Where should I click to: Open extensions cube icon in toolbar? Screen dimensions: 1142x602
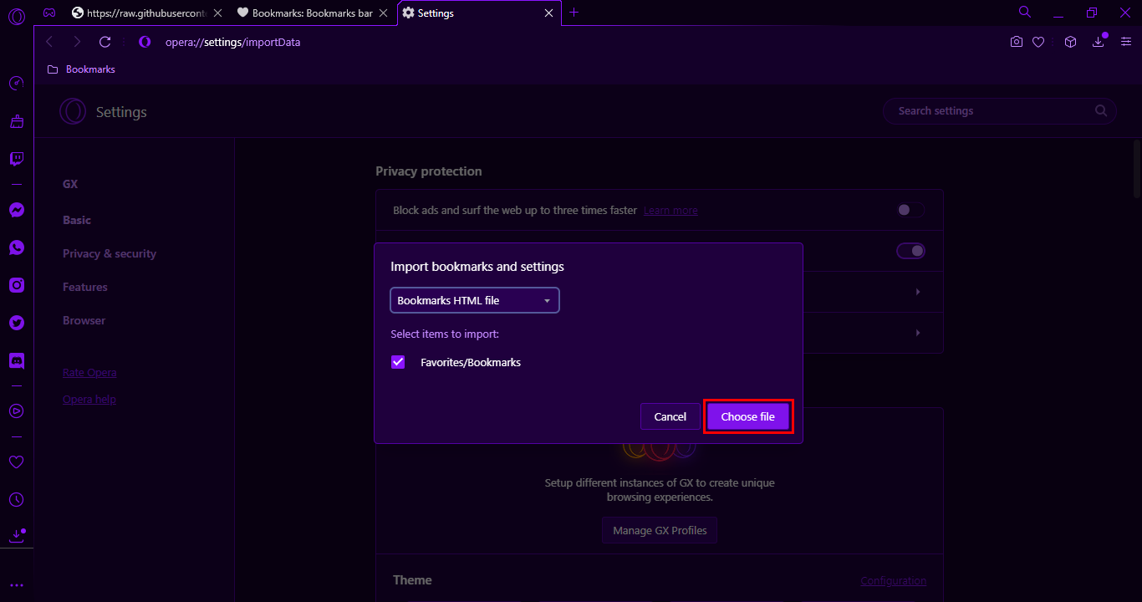tap(1070, 42)
